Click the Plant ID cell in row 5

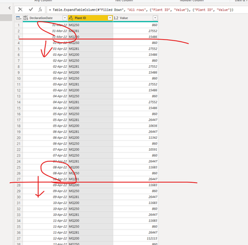point(91,49)
